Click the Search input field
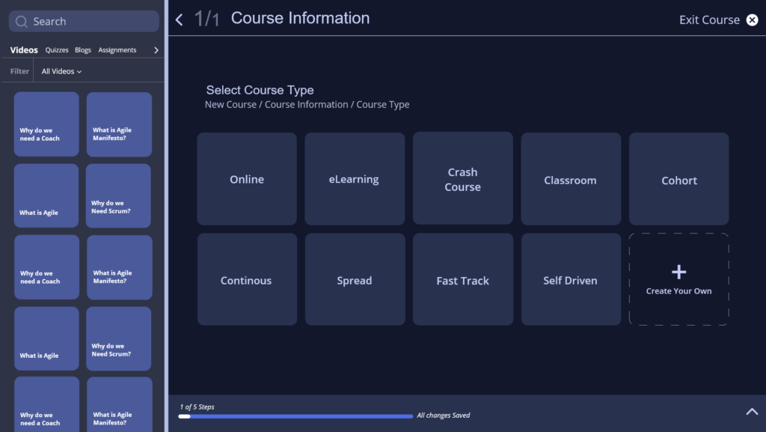Viewport: 766px width, 432px height. (x=84, y=22)
